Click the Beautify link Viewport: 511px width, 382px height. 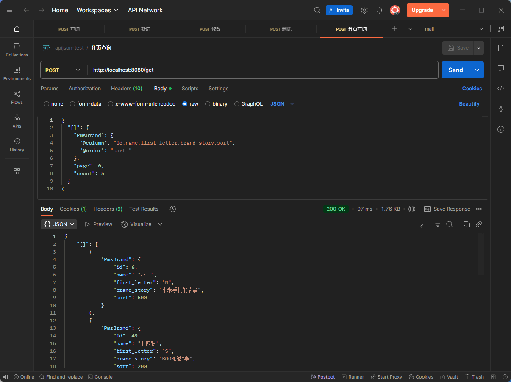[469, 104]
